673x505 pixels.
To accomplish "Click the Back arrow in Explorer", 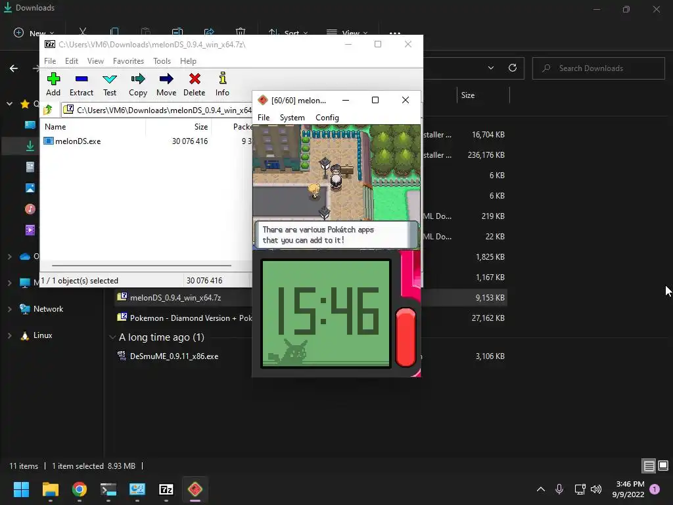I will pos(14,68).
